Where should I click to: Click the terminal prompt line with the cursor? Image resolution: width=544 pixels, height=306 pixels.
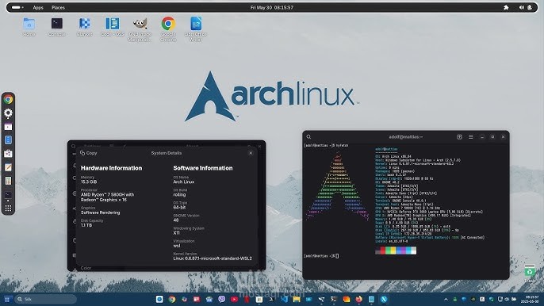pos(321,256)
